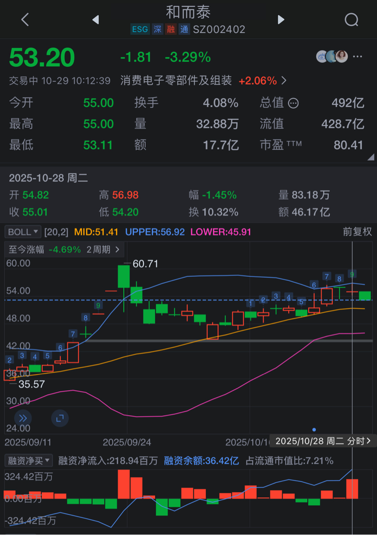The image size is (377, 535).
Task: Tap the 融资净流入:218.94百万 label
Action: pyautogui.click(x=108, y=461)
